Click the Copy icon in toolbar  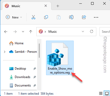coord(46,17)
